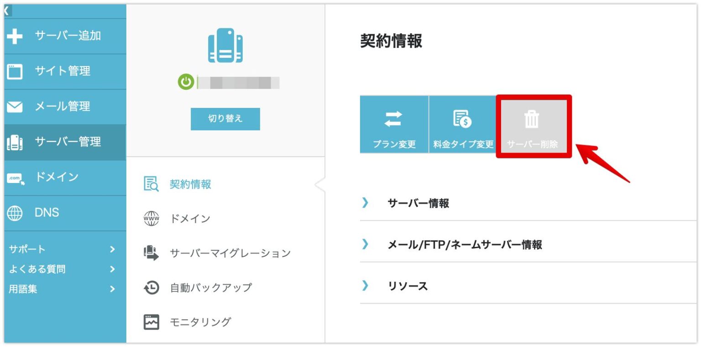Click the サーバーマイグレーション server icon
This screenshot has width=701, height=347.
[x=151, y=253]
